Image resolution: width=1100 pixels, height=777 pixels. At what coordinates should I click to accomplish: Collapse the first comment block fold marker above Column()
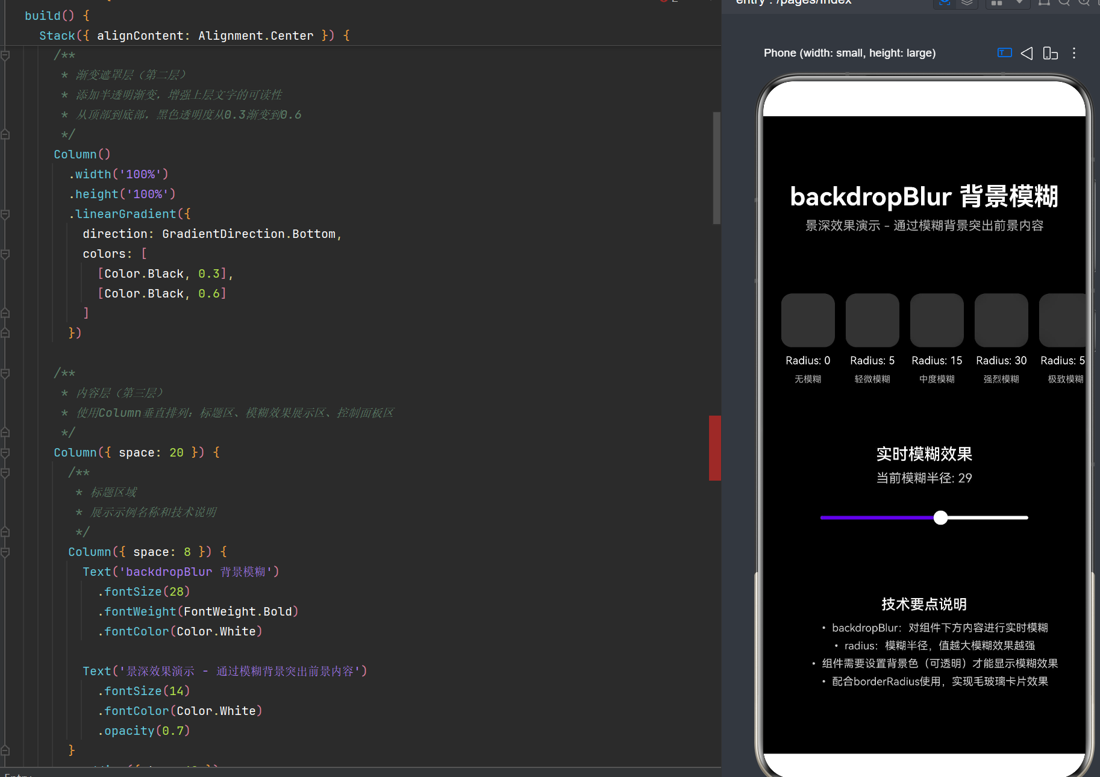(5, 55)
